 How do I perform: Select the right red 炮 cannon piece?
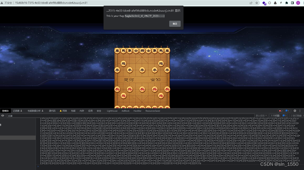[x=161, y=96]
